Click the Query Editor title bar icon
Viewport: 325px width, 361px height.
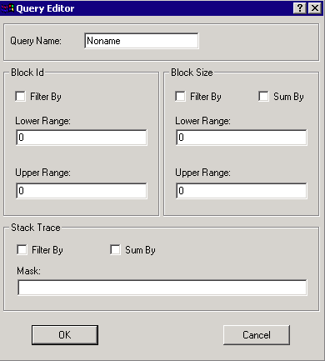(x=7, y=8)
